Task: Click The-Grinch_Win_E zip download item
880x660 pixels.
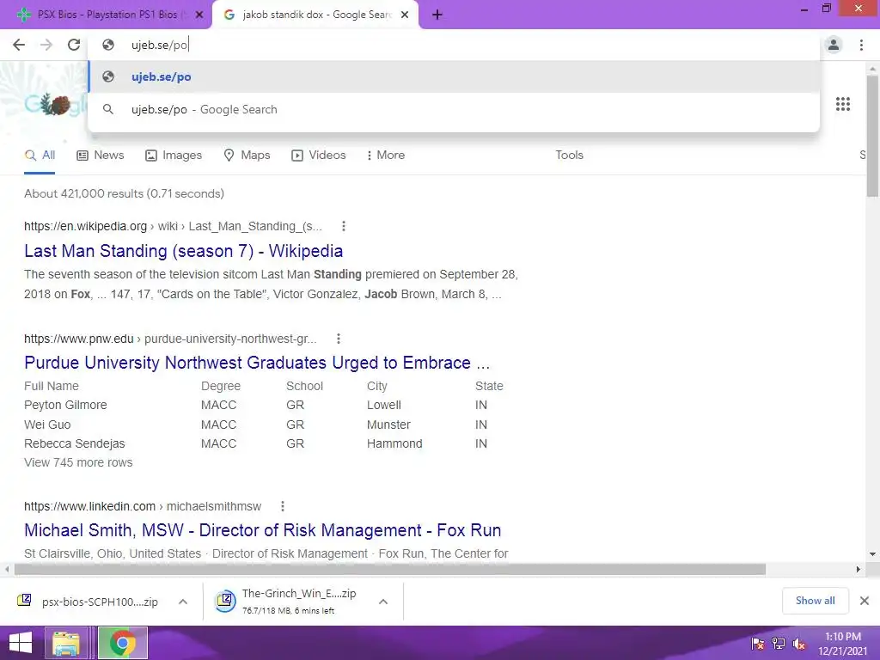Action: pyautogui.click(x=288, y=601)
